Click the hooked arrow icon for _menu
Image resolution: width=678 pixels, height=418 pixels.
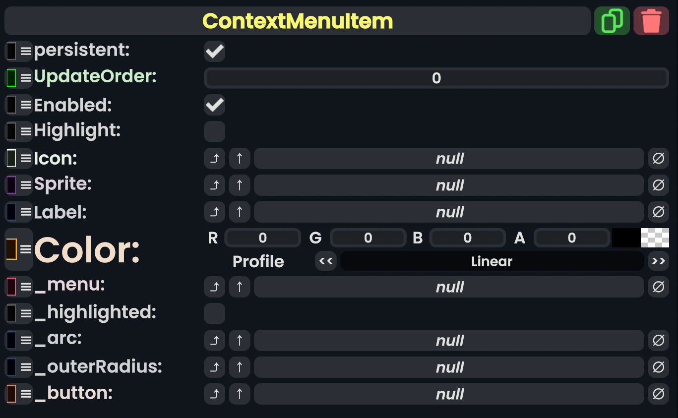[215, 287]
